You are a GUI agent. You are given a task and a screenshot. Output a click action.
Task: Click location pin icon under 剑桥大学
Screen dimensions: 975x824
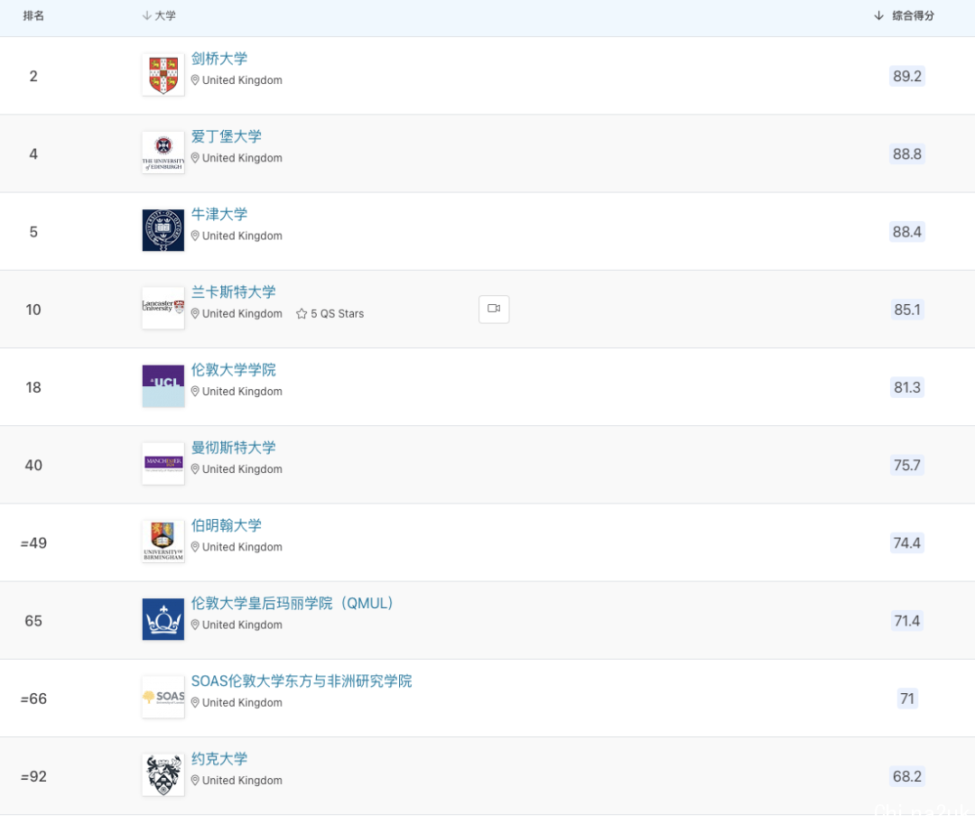pos(195,80)
